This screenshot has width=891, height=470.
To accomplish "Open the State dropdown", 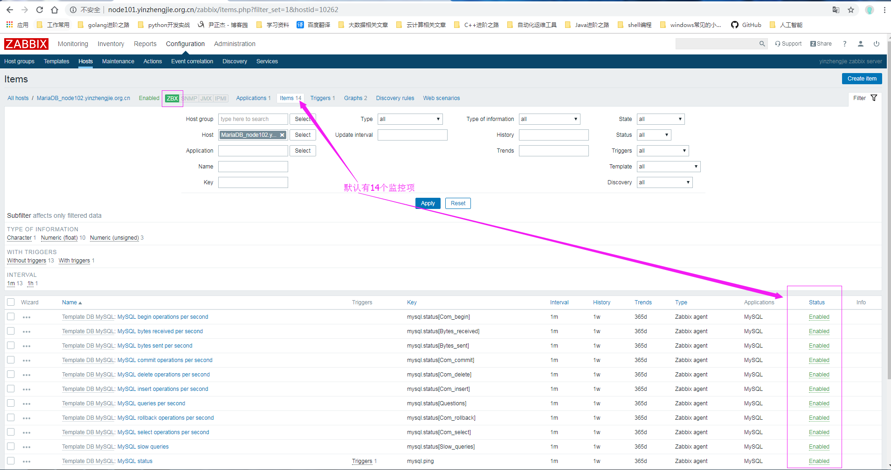I will (661, 119).
